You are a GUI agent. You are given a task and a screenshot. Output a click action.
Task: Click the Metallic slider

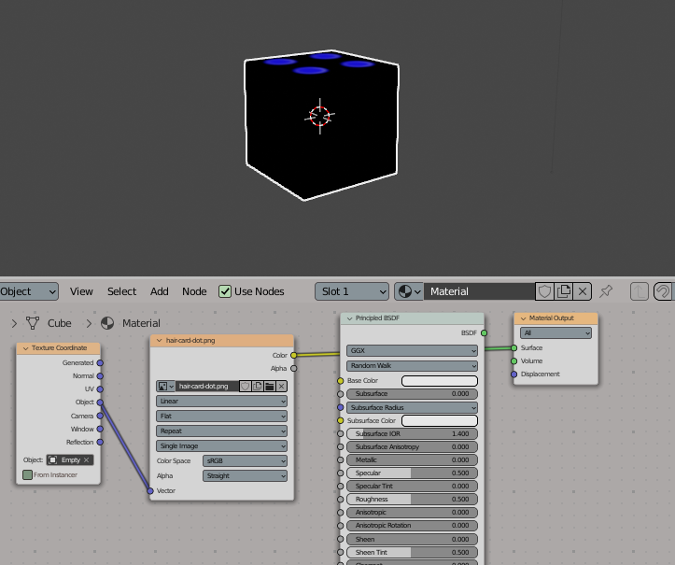pyautogui.click(x=412, y=459)
